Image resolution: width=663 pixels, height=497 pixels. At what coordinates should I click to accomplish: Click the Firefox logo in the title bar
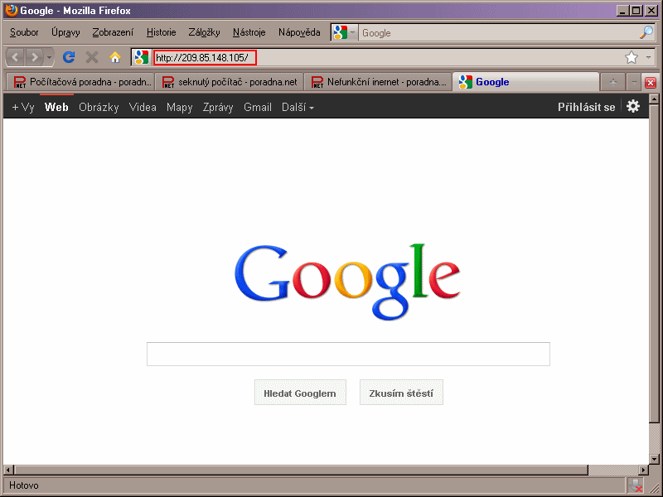(12, 10)
